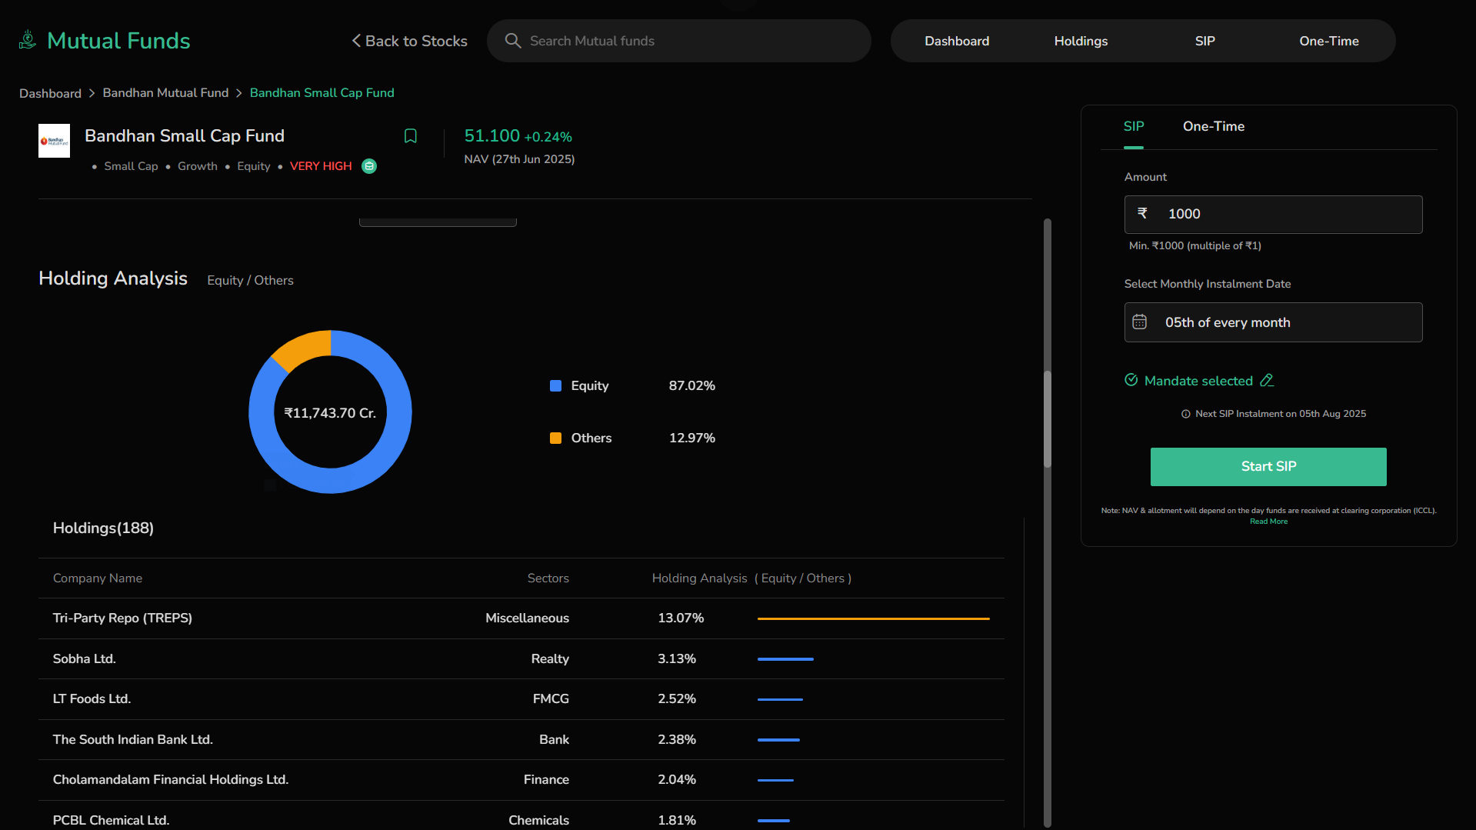The image size is (1476, 830).
Task: Click the Holdings(188) heading
Action: 103,528
